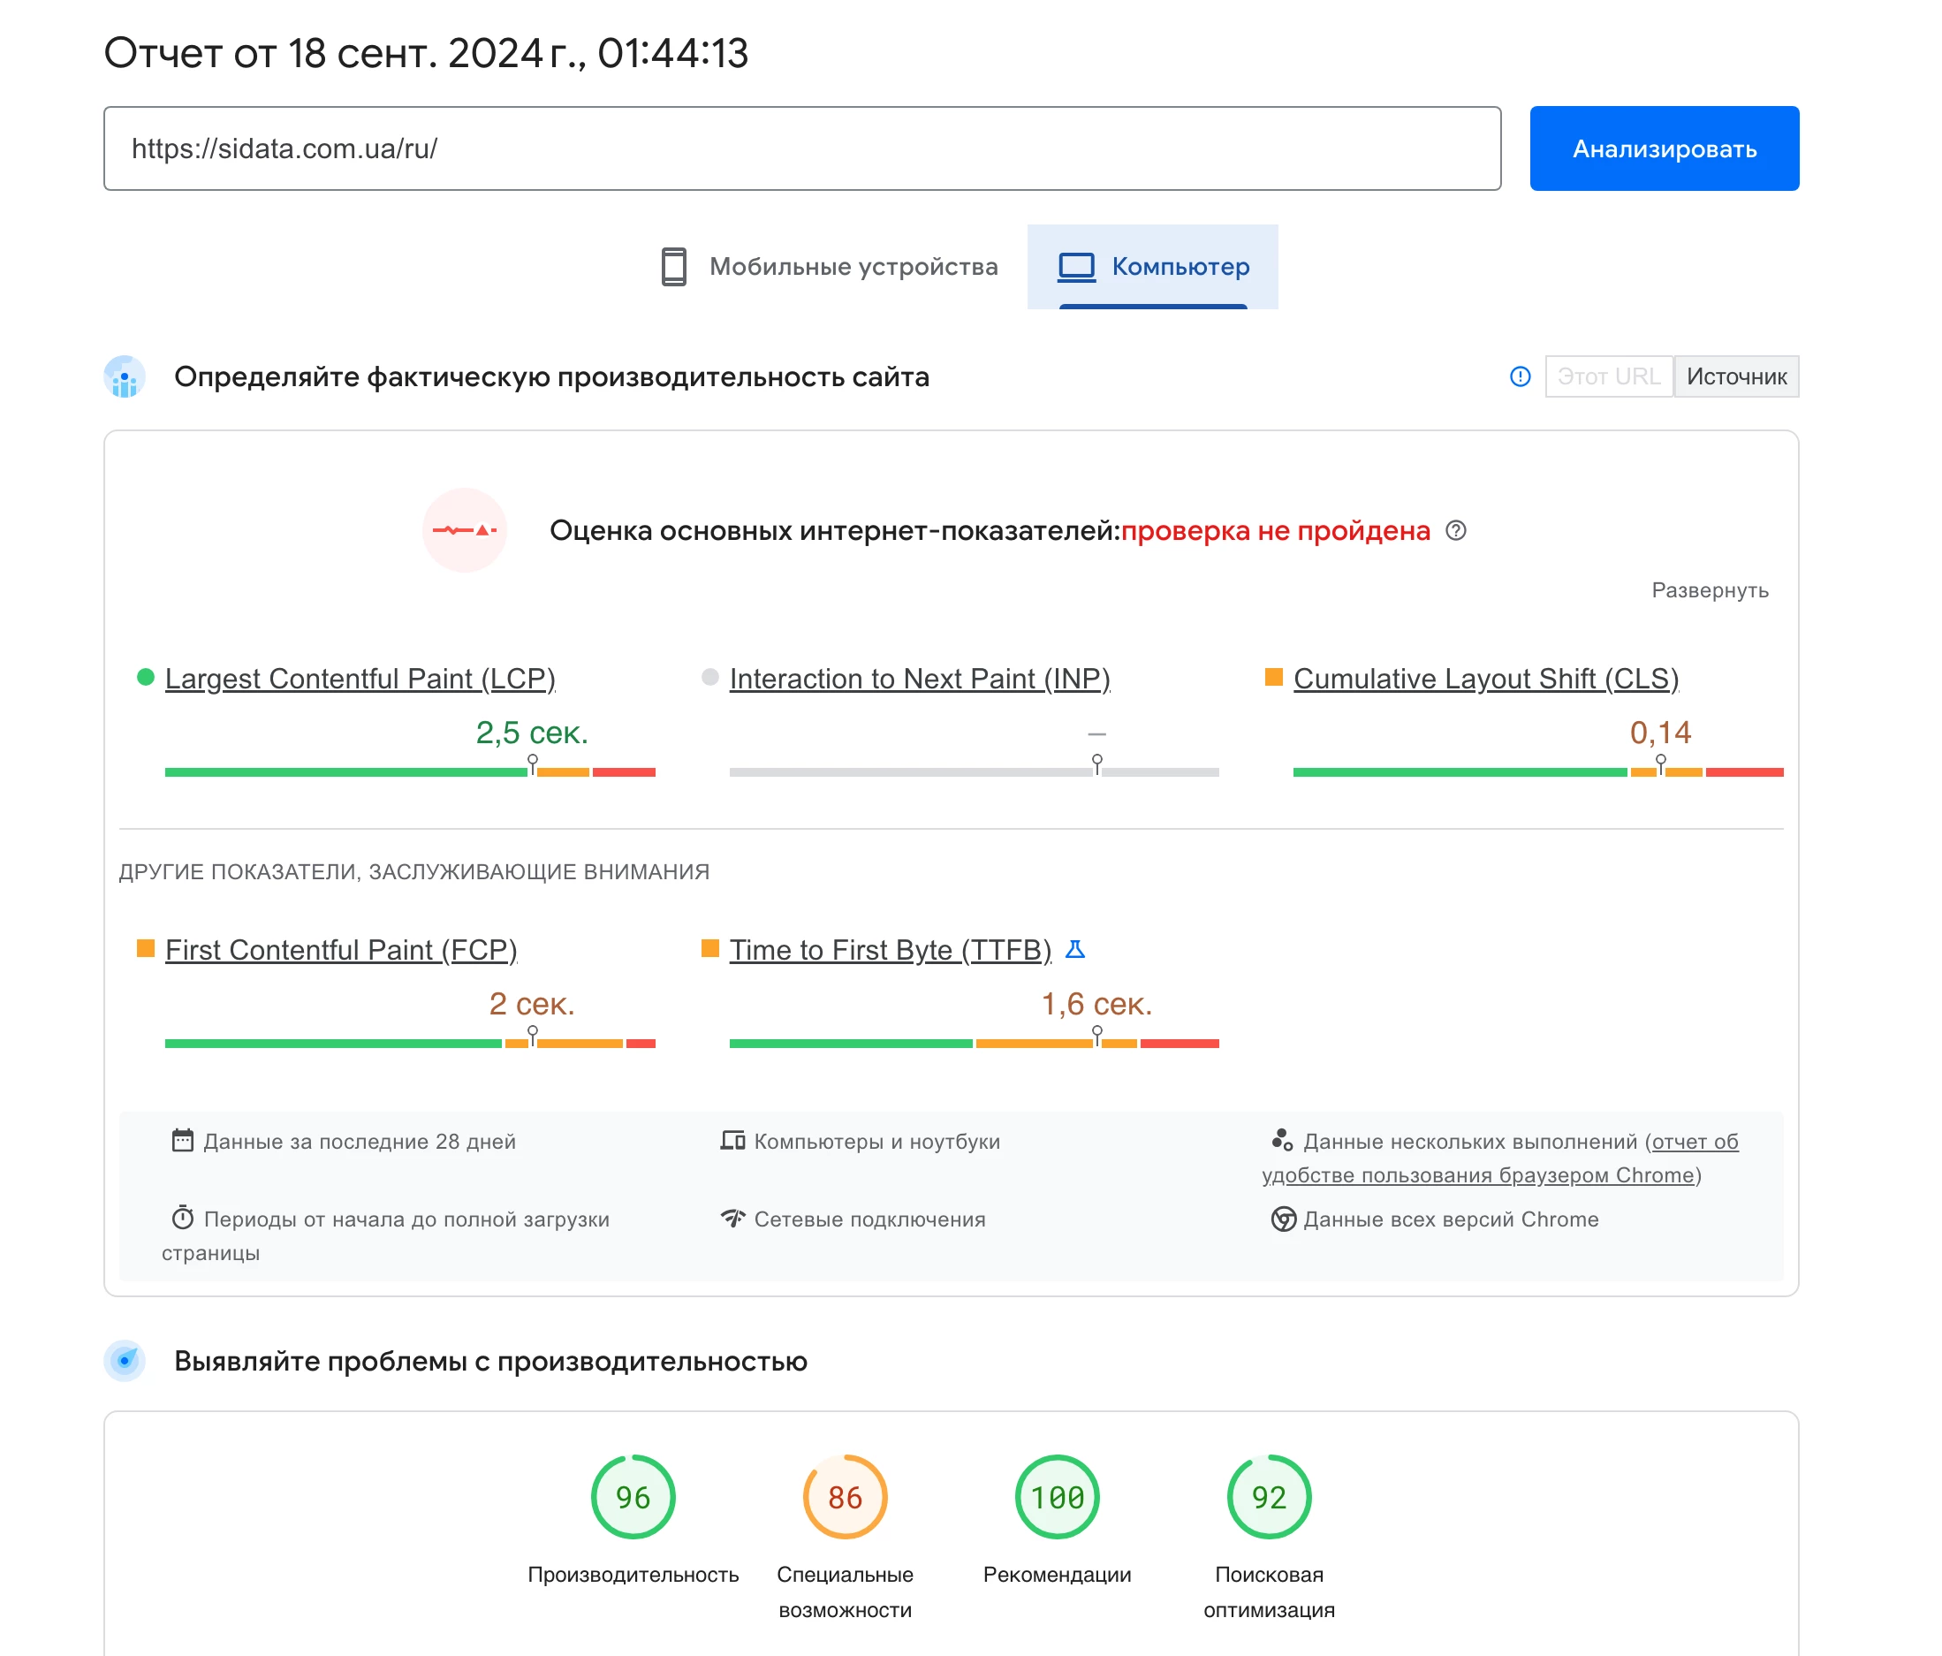
Task: Click the Core Web Vitals failed pulse icon
Action: 464,530
